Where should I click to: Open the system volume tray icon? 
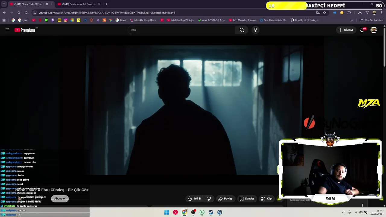(x=361, y=212)
